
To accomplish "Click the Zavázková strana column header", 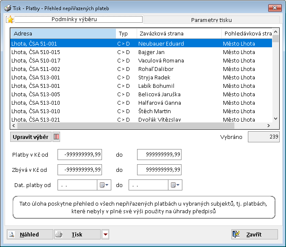I will point(178,33).
